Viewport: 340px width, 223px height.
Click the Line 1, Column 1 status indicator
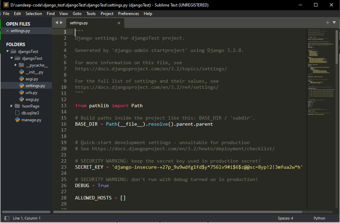26,218
